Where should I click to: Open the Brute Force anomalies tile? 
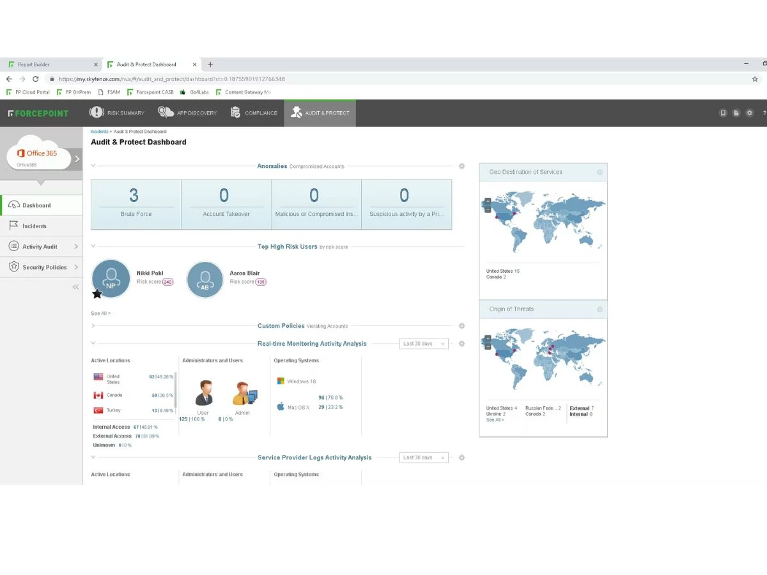(136, 204)
